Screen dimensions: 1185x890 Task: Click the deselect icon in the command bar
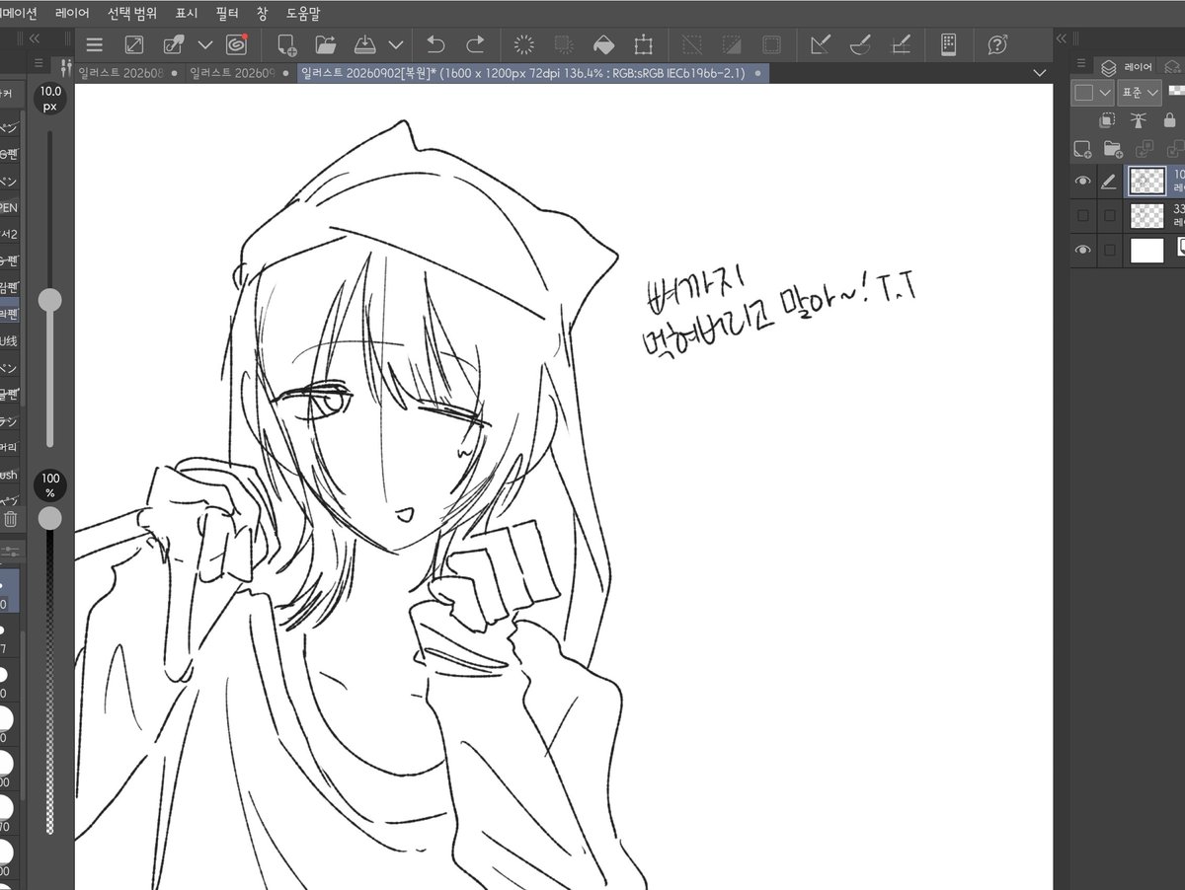point(693,44)
